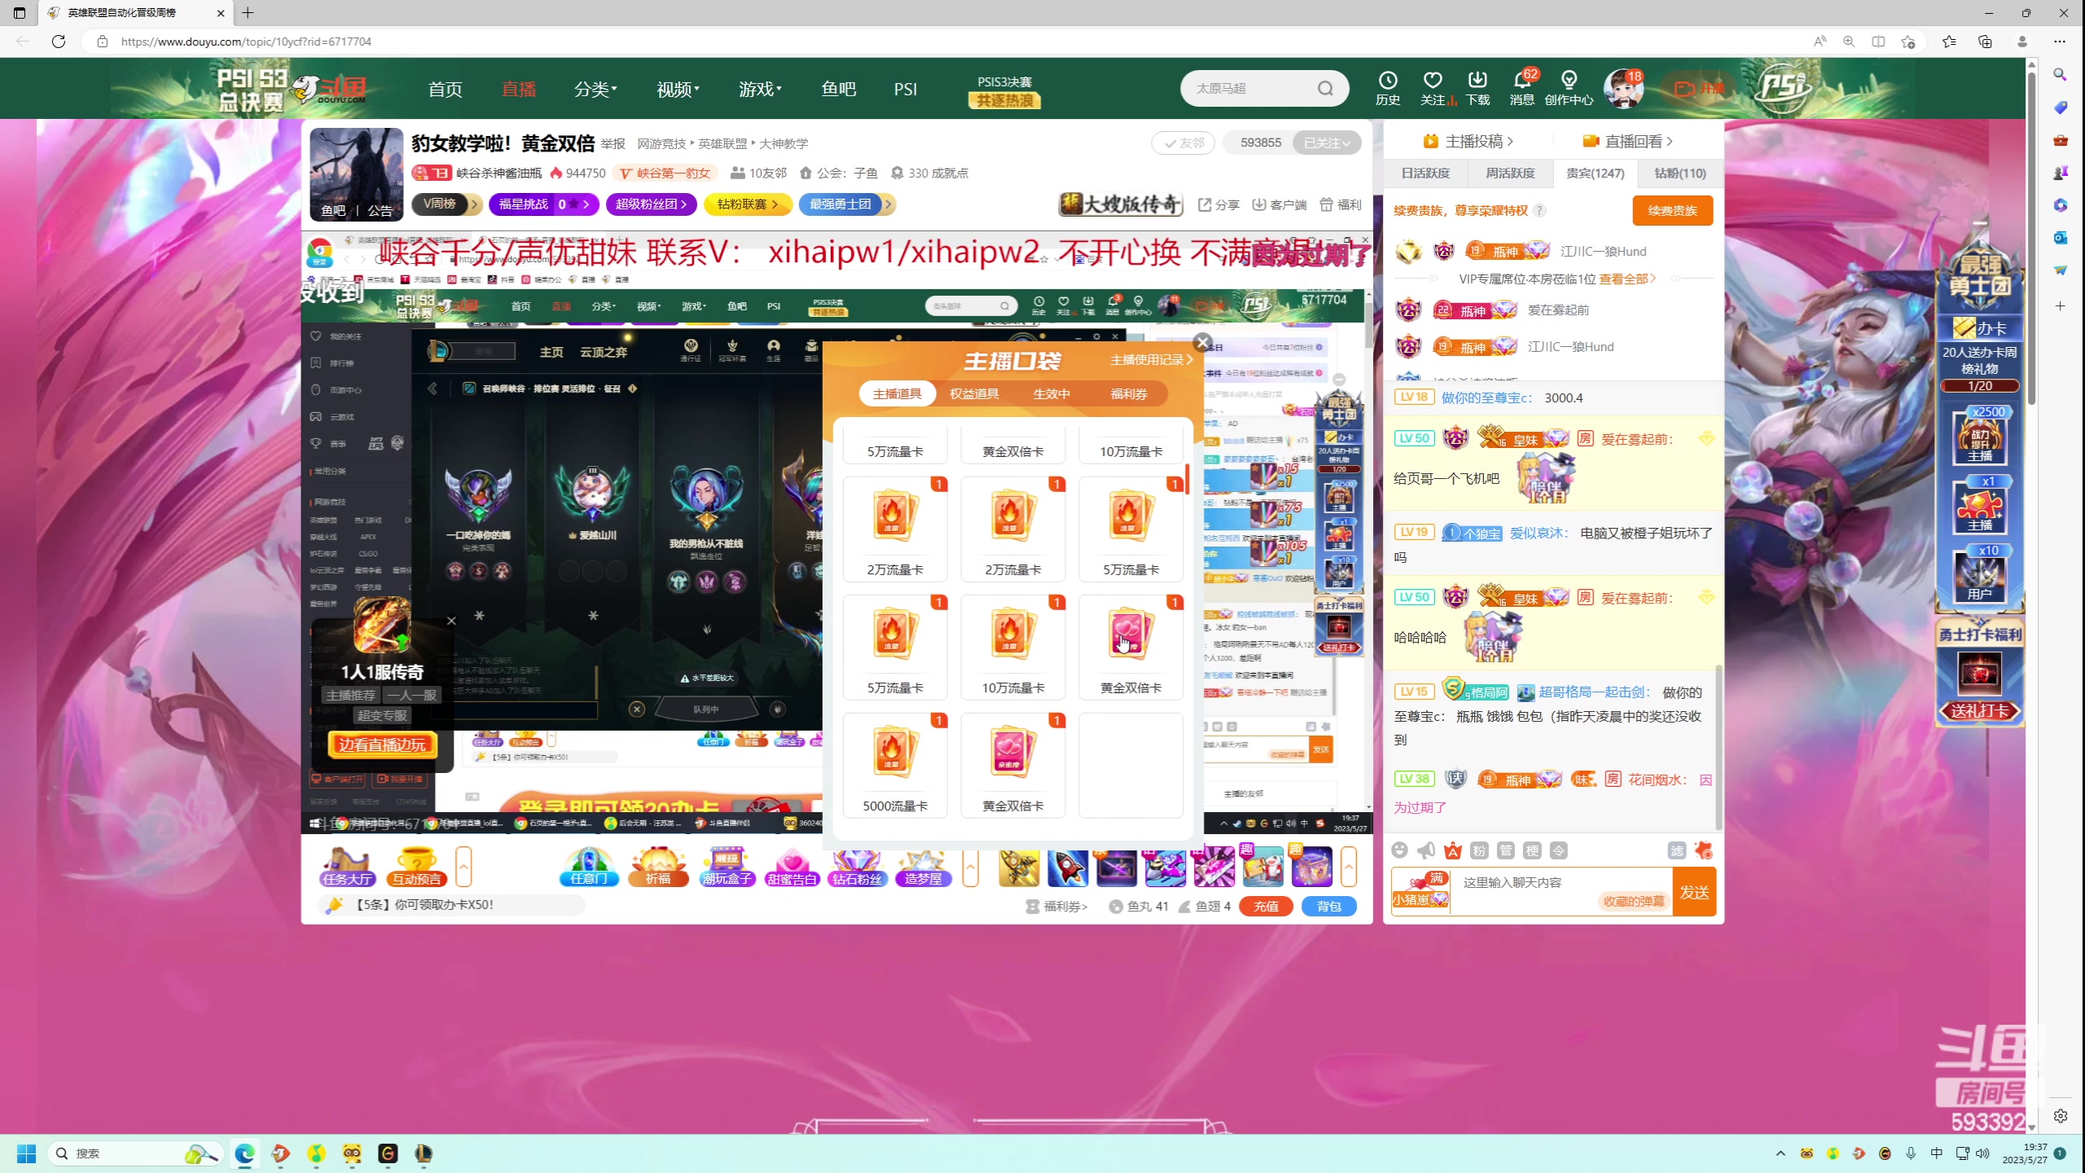Open the 造梦屋 star icon

pyautogui.click(x=924, y=867)
